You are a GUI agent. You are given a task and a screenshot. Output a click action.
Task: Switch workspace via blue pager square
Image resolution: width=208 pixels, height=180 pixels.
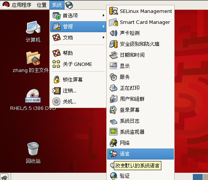198,177
